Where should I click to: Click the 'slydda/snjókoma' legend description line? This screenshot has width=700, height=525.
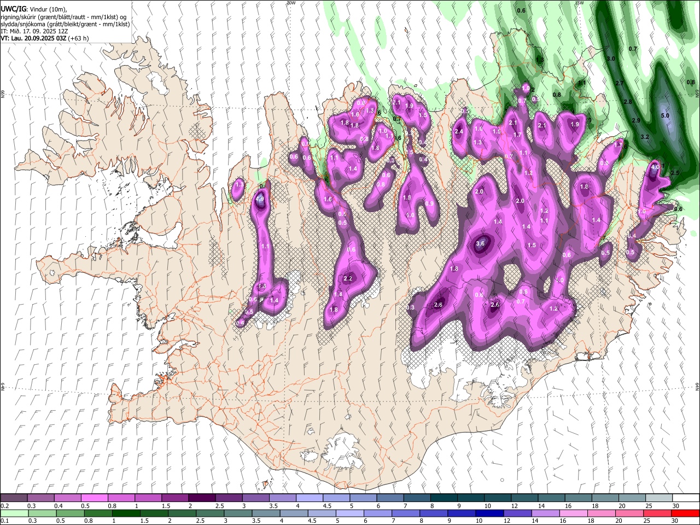[65, 24]
